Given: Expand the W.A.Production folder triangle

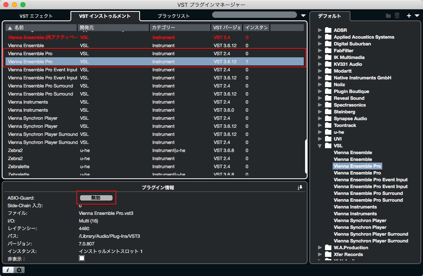Looking at the screenshot, I should point(320,248).
